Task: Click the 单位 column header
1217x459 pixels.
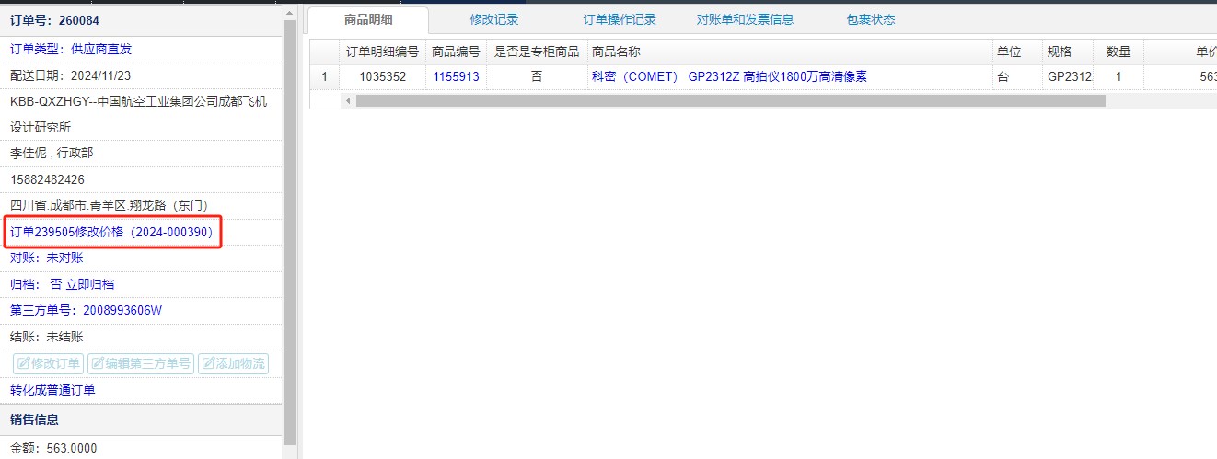Action: click(1017, 52)
